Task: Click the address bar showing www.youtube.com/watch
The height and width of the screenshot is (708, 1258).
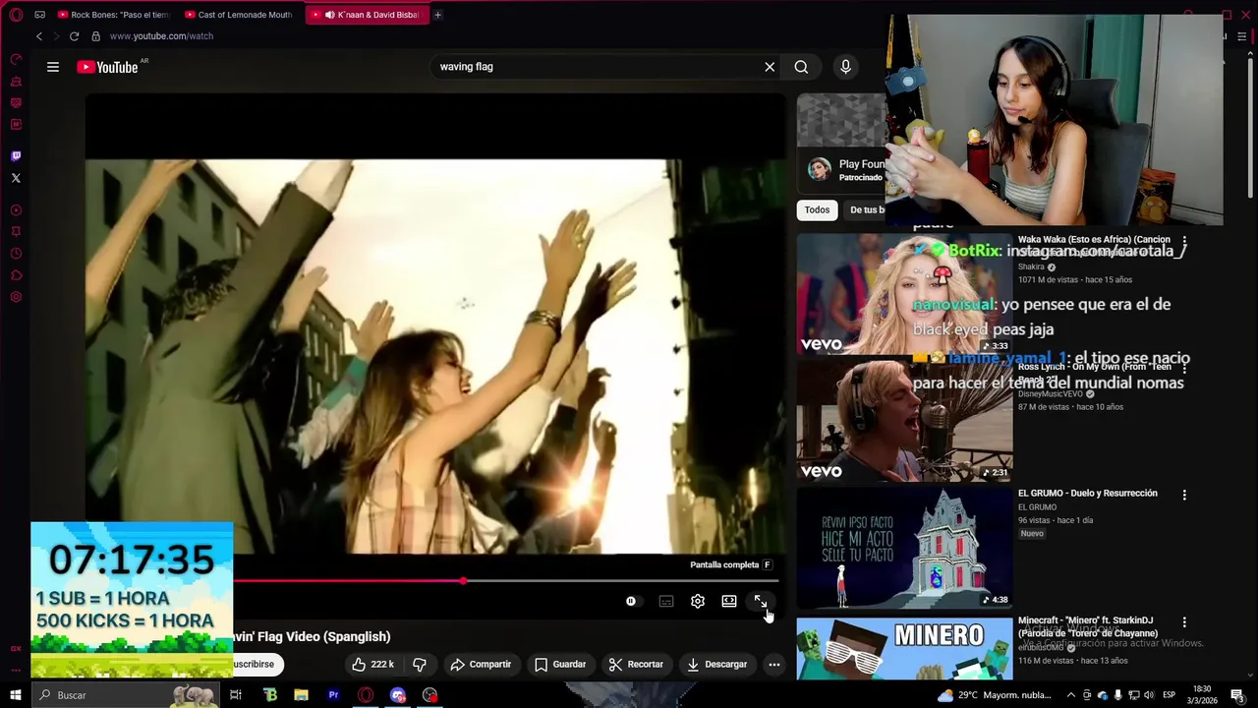Action: (162, 36)
